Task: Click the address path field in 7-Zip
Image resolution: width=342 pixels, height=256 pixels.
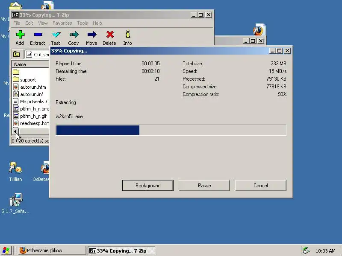Action: [37, 55]
